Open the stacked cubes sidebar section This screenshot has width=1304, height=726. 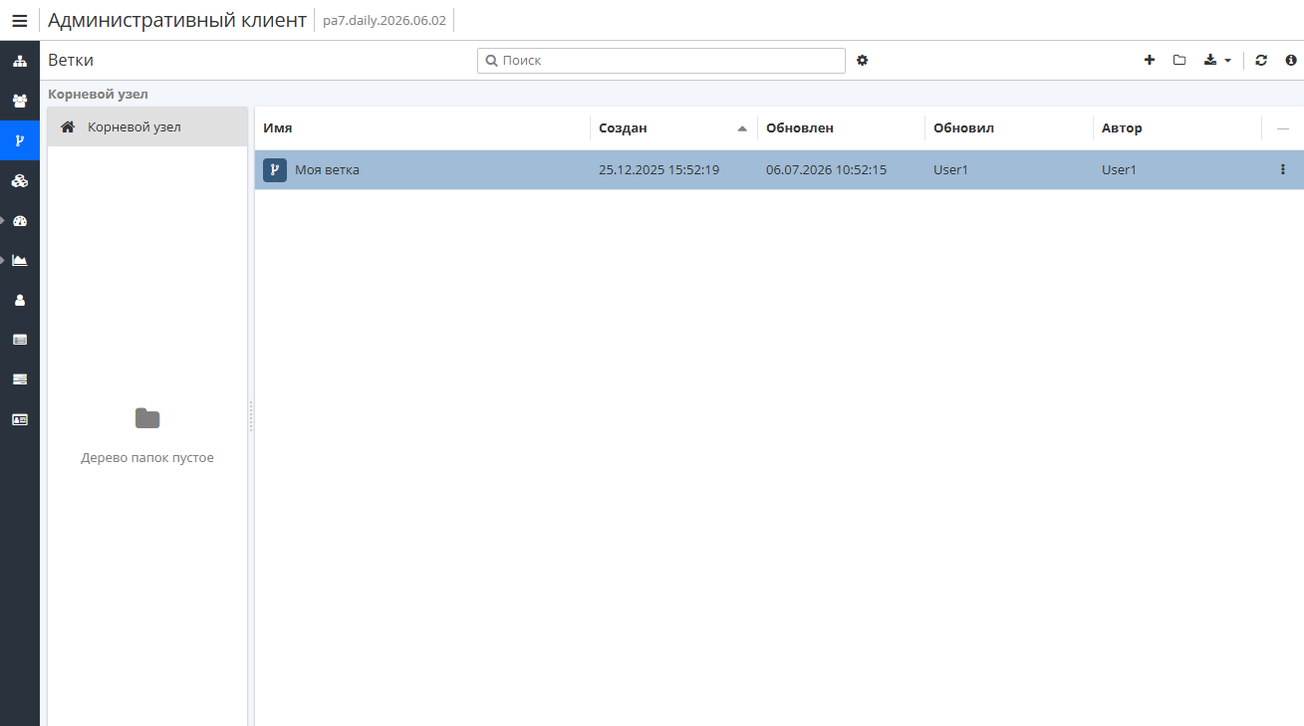pyautogui.click(x=20, y=180)
